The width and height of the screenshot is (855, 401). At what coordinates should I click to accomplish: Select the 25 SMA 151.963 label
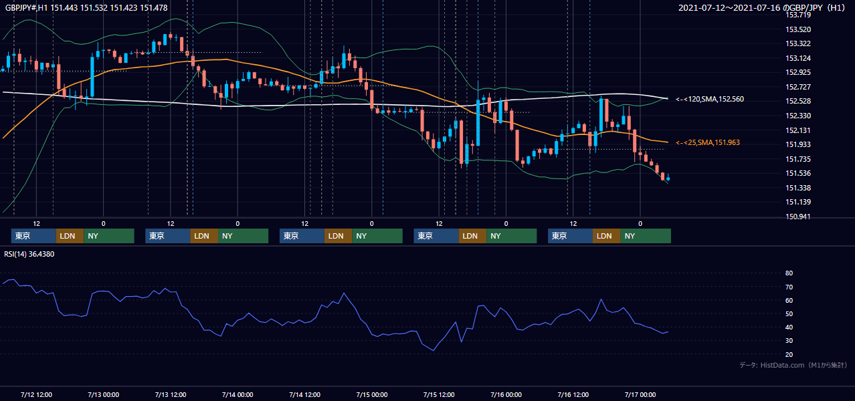tap(707, 142)
